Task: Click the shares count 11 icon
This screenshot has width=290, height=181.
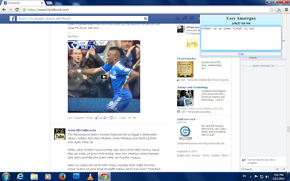Action: 113,118
